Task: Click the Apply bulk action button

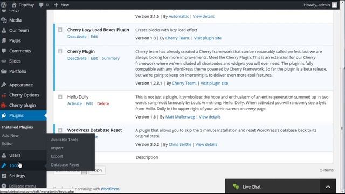Action: coord(97,170)
